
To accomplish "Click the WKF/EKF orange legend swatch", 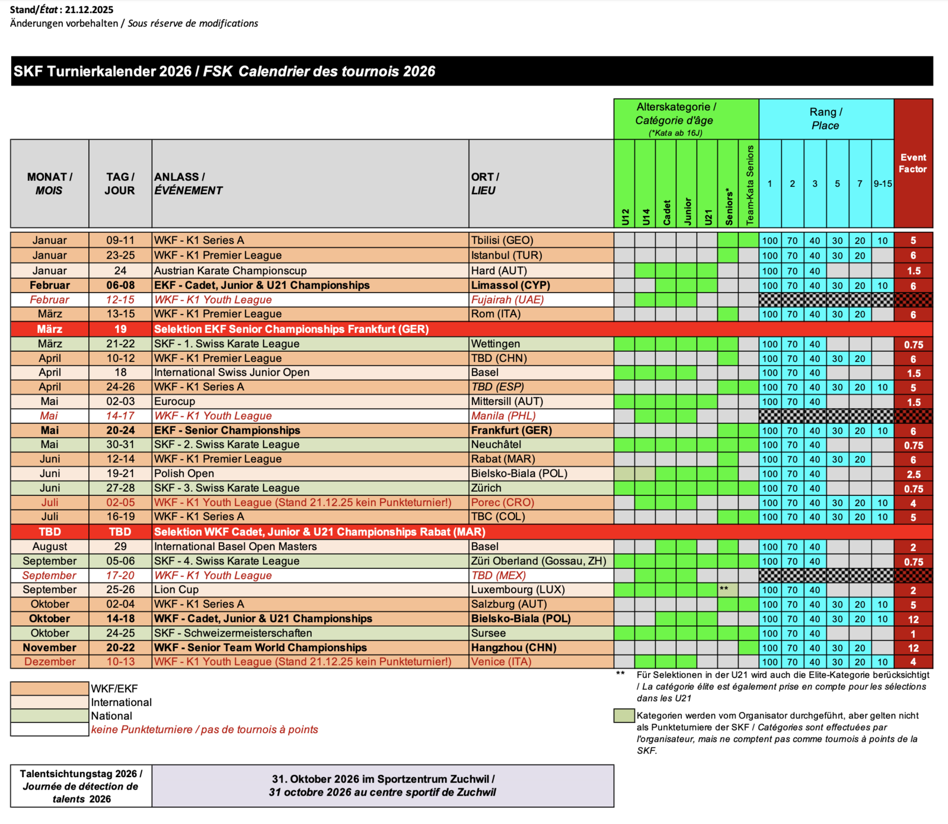I will point(49,688).
